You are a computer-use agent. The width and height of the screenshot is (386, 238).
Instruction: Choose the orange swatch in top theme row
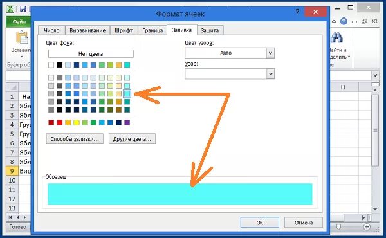pyautogui.click(x=118, y=65)
